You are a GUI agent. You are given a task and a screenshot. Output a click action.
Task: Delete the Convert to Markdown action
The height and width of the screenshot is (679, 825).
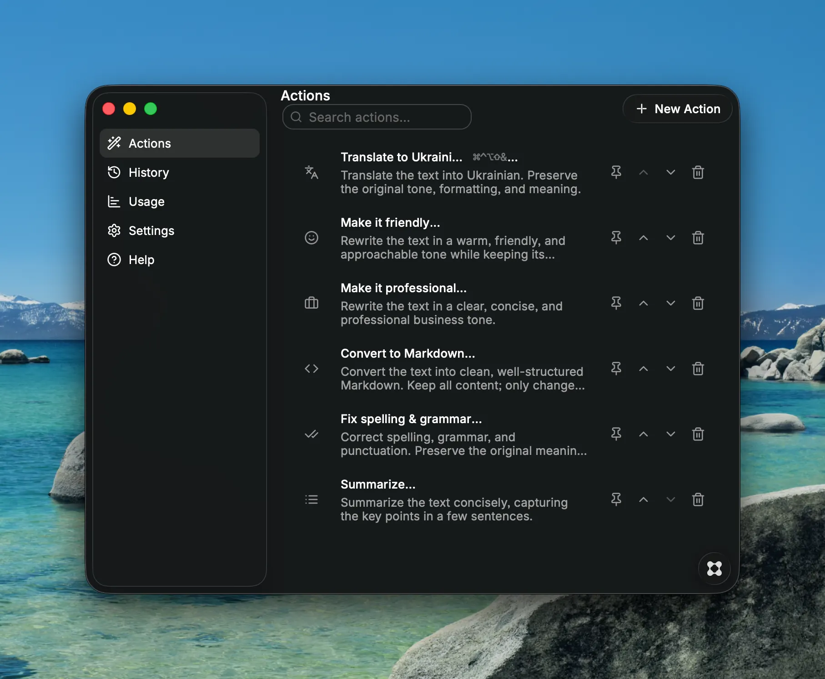coord(698,369)
